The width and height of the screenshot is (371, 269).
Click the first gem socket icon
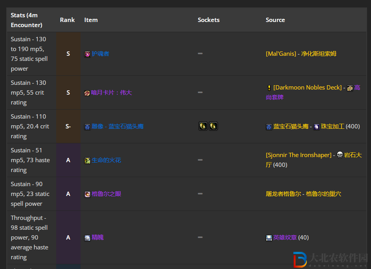(x=203, y=126)
